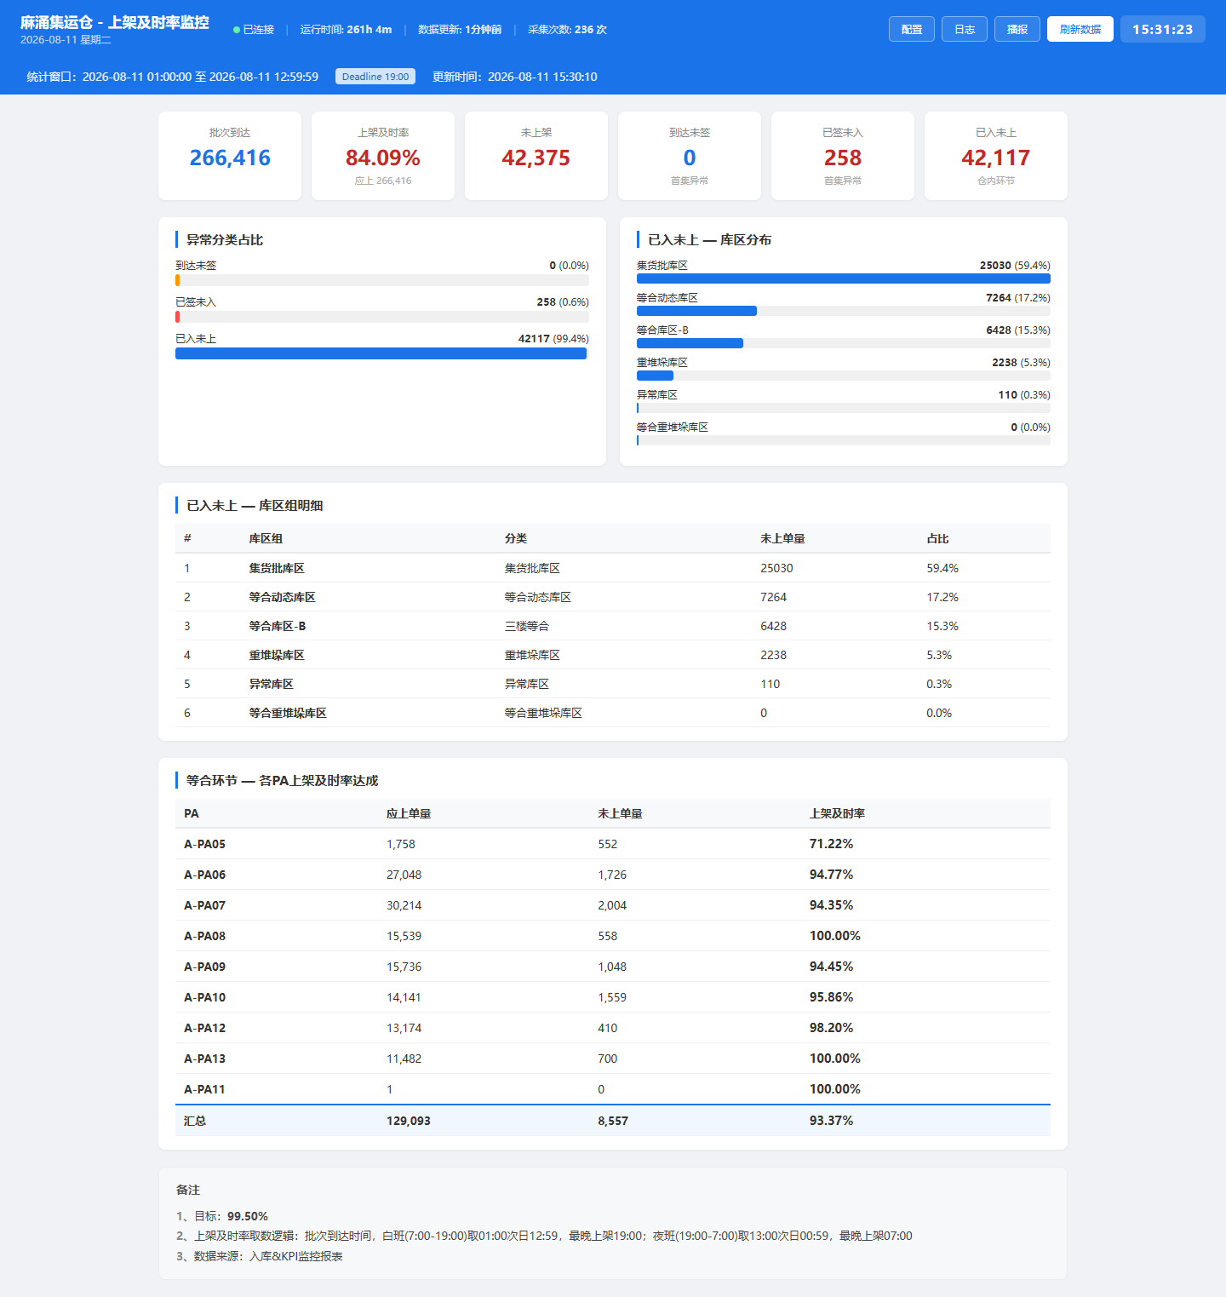Open the 配置 settings button
Screen dimensions: 1226x1297
pos(912,29)
